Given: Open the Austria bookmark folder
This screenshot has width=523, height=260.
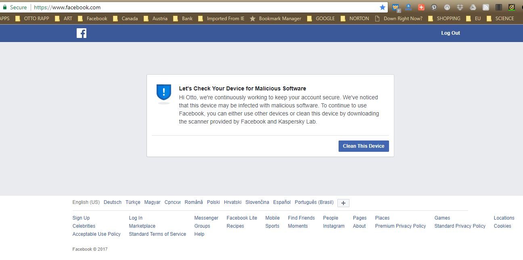Looking at the screenshot, I should pyautogui.click(x=155, y=19).
